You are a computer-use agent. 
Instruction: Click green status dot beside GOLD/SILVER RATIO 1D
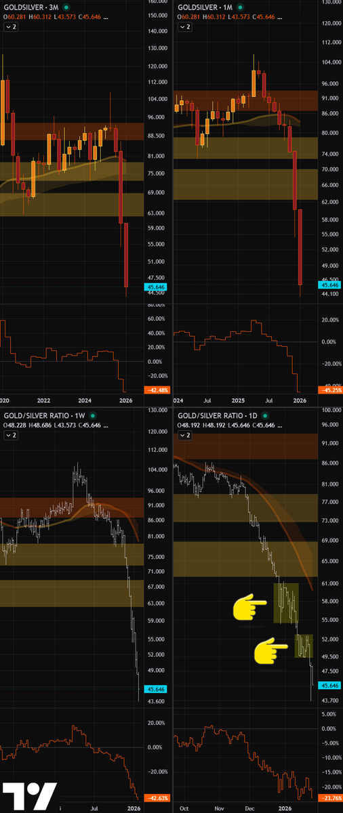[265, 415]
